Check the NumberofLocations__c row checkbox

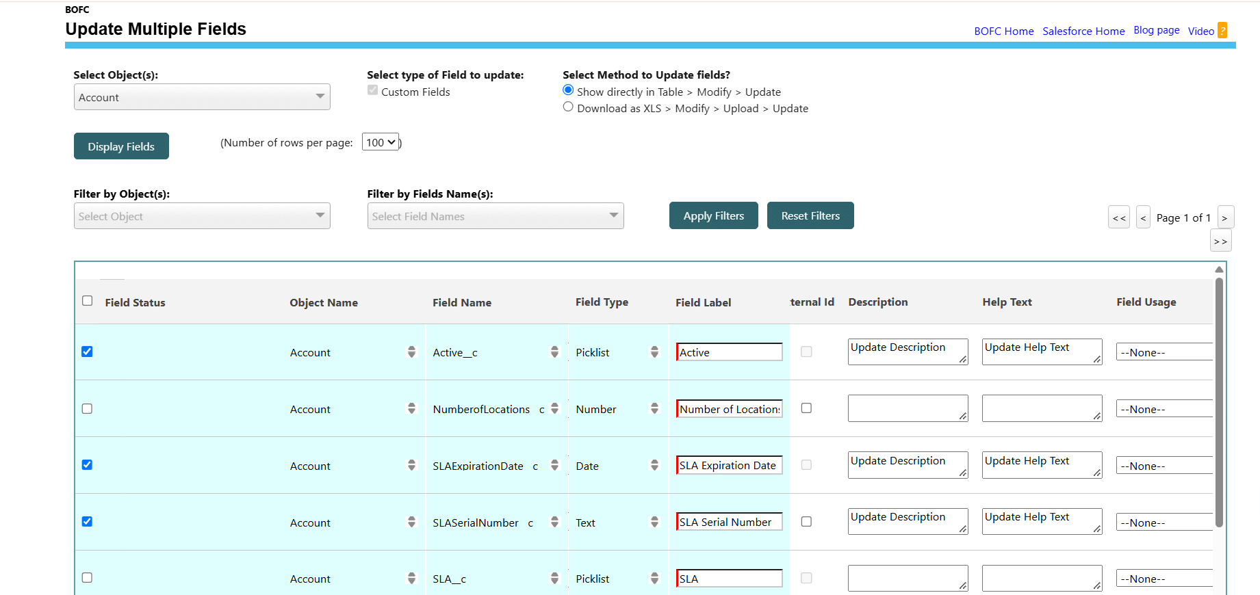point(87,408)
